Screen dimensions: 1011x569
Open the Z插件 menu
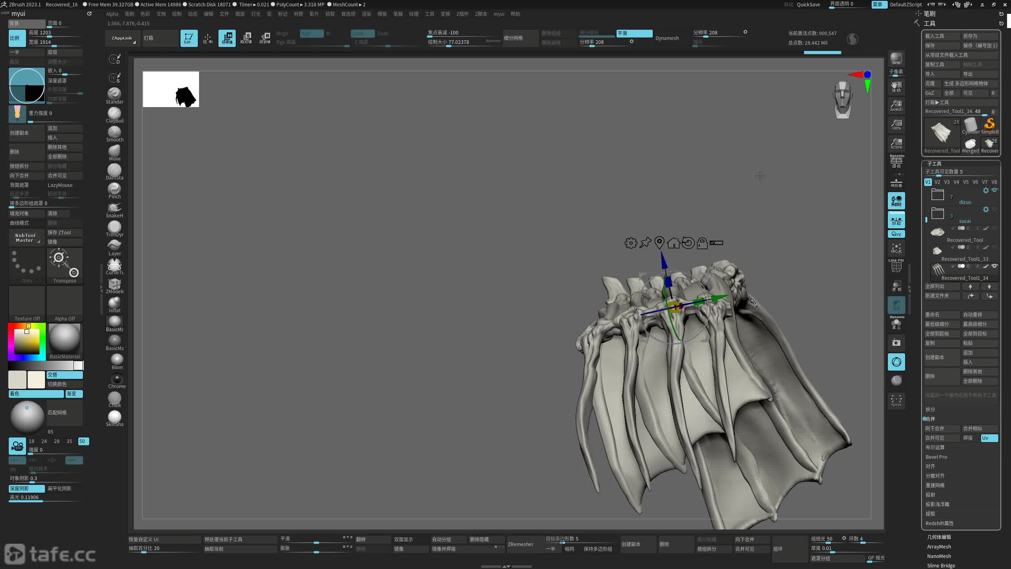[462, 14]
